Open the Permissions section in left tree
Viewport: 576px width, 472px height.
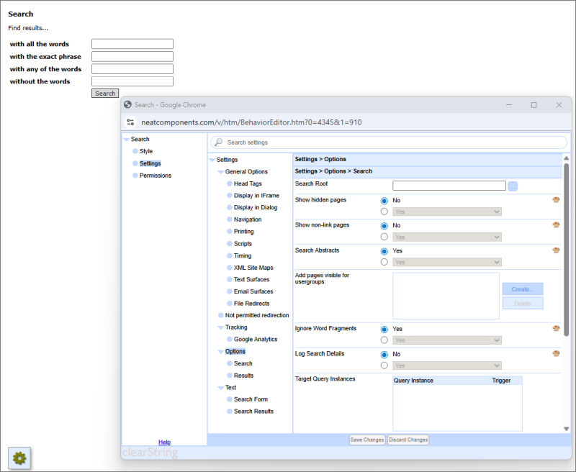155,176
